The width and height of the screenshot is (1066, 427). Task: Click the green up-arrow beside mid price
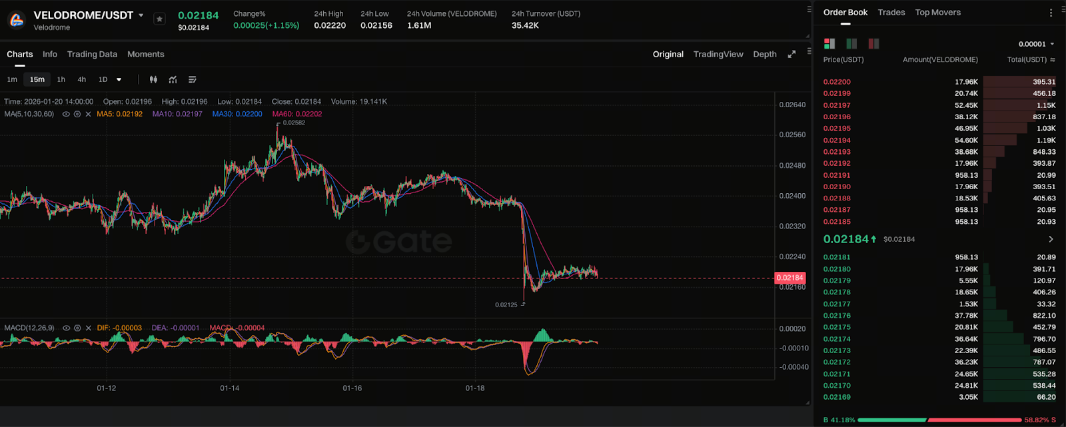pos(873,239)
